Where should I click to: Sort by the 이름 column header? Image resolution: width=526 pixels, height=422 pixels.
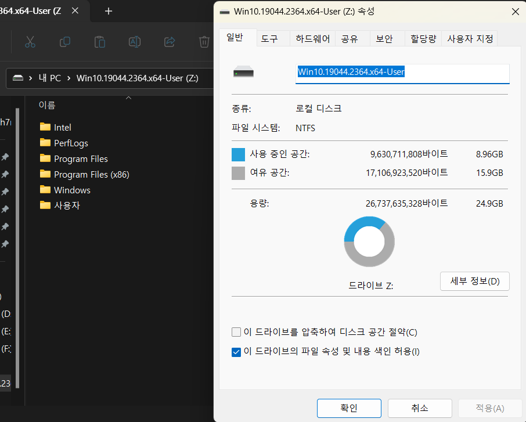(x=47, y=105)
